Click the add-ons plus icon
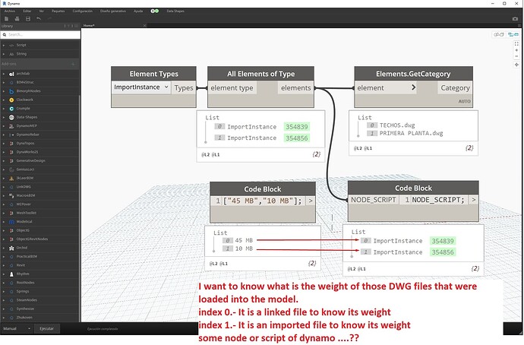Image resolution: width=524 pixels, height=345 pixels. [73, 64]
